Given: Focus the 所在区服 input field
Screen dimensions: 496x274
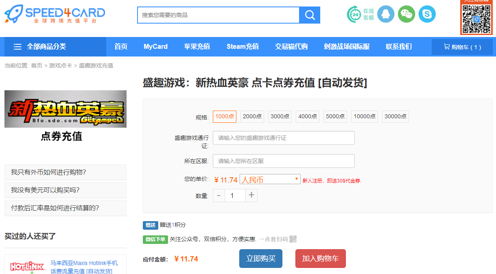Looking at the screenshot, I should click(x=284, y=161).
